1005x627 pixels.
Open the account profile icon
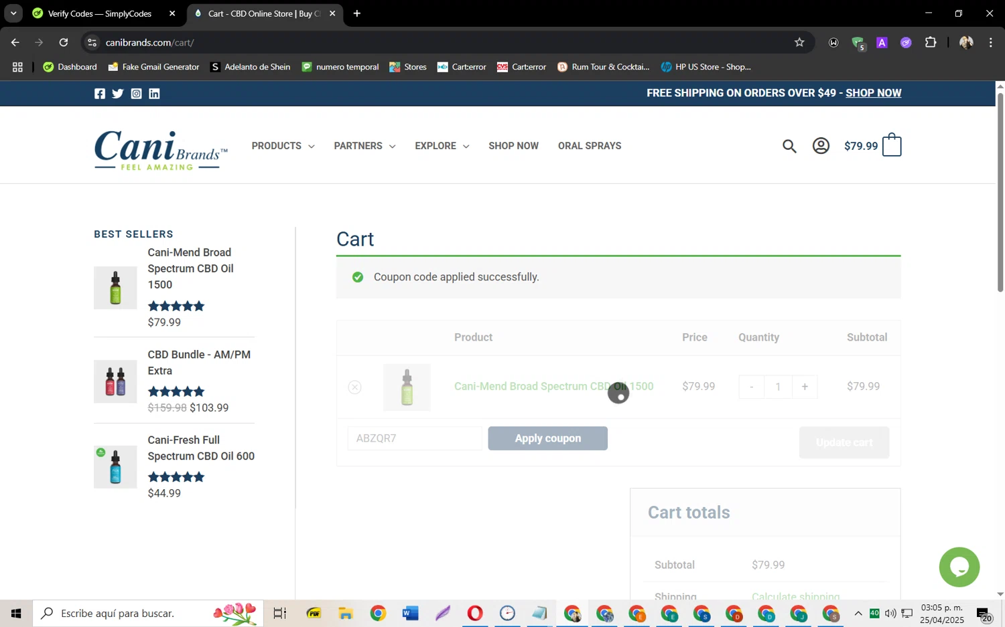pyautogui.click(x=821, y=146)
